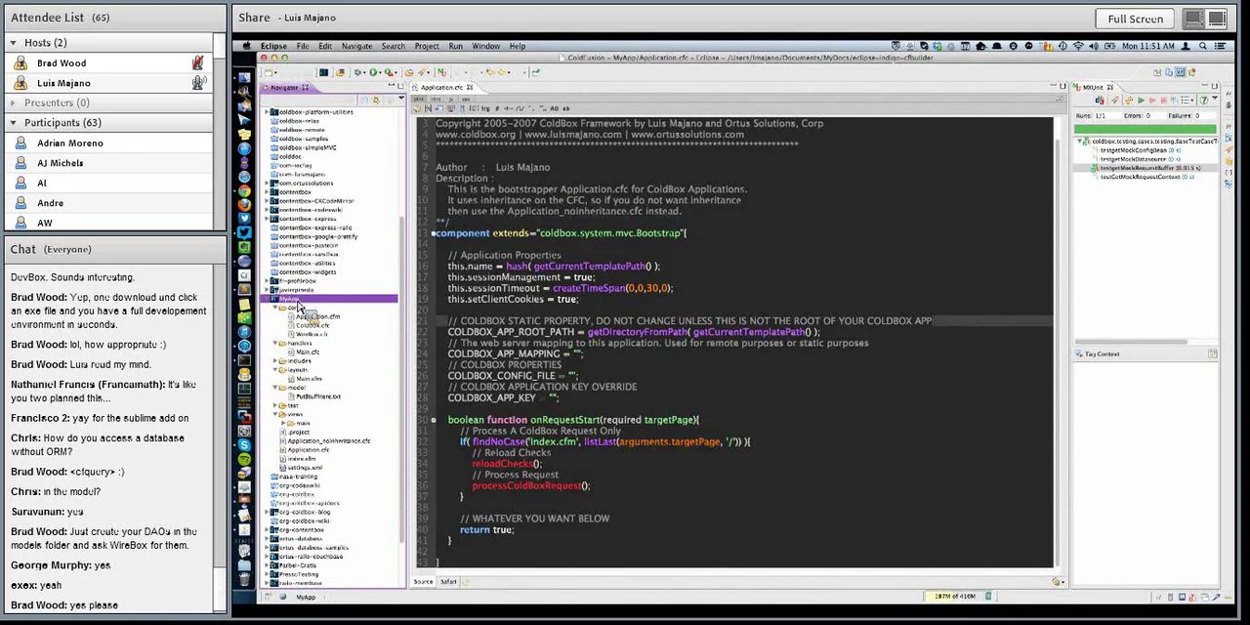1250x625 pixels.
Task: Collapse the coldbox test case tree in MXUnit
Action: click(x=1080, y=142)
